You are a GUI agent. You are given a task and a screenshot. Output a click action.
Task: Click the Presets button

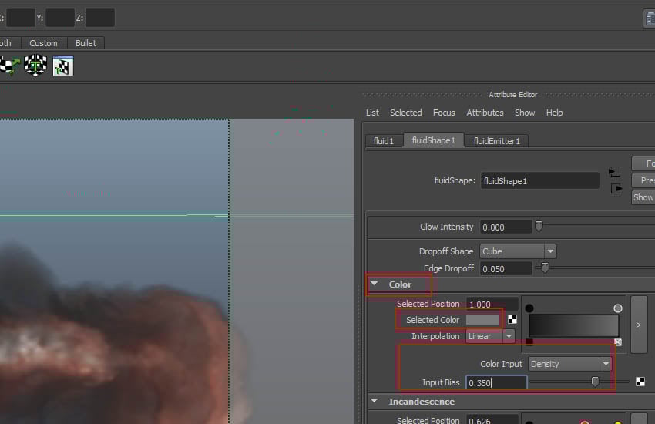coord(643,180)
